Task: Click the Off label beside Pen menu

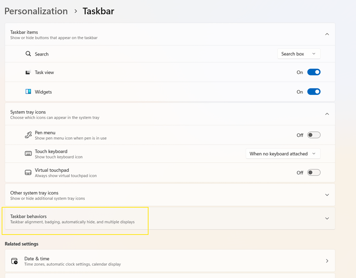Action: tap(300, 135)
